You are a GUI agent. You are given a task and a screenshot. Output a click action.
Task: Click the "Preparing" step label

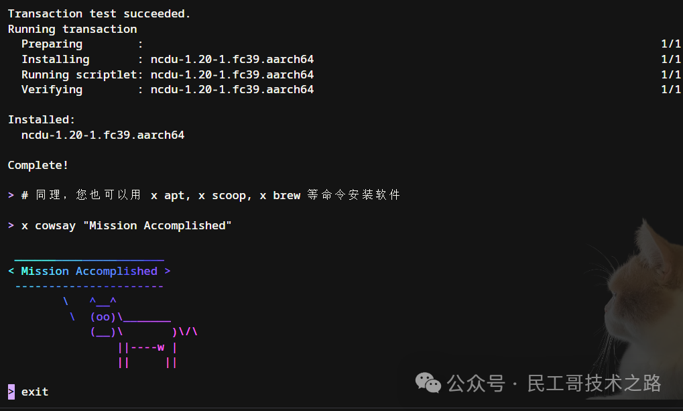tap(52, 44)
